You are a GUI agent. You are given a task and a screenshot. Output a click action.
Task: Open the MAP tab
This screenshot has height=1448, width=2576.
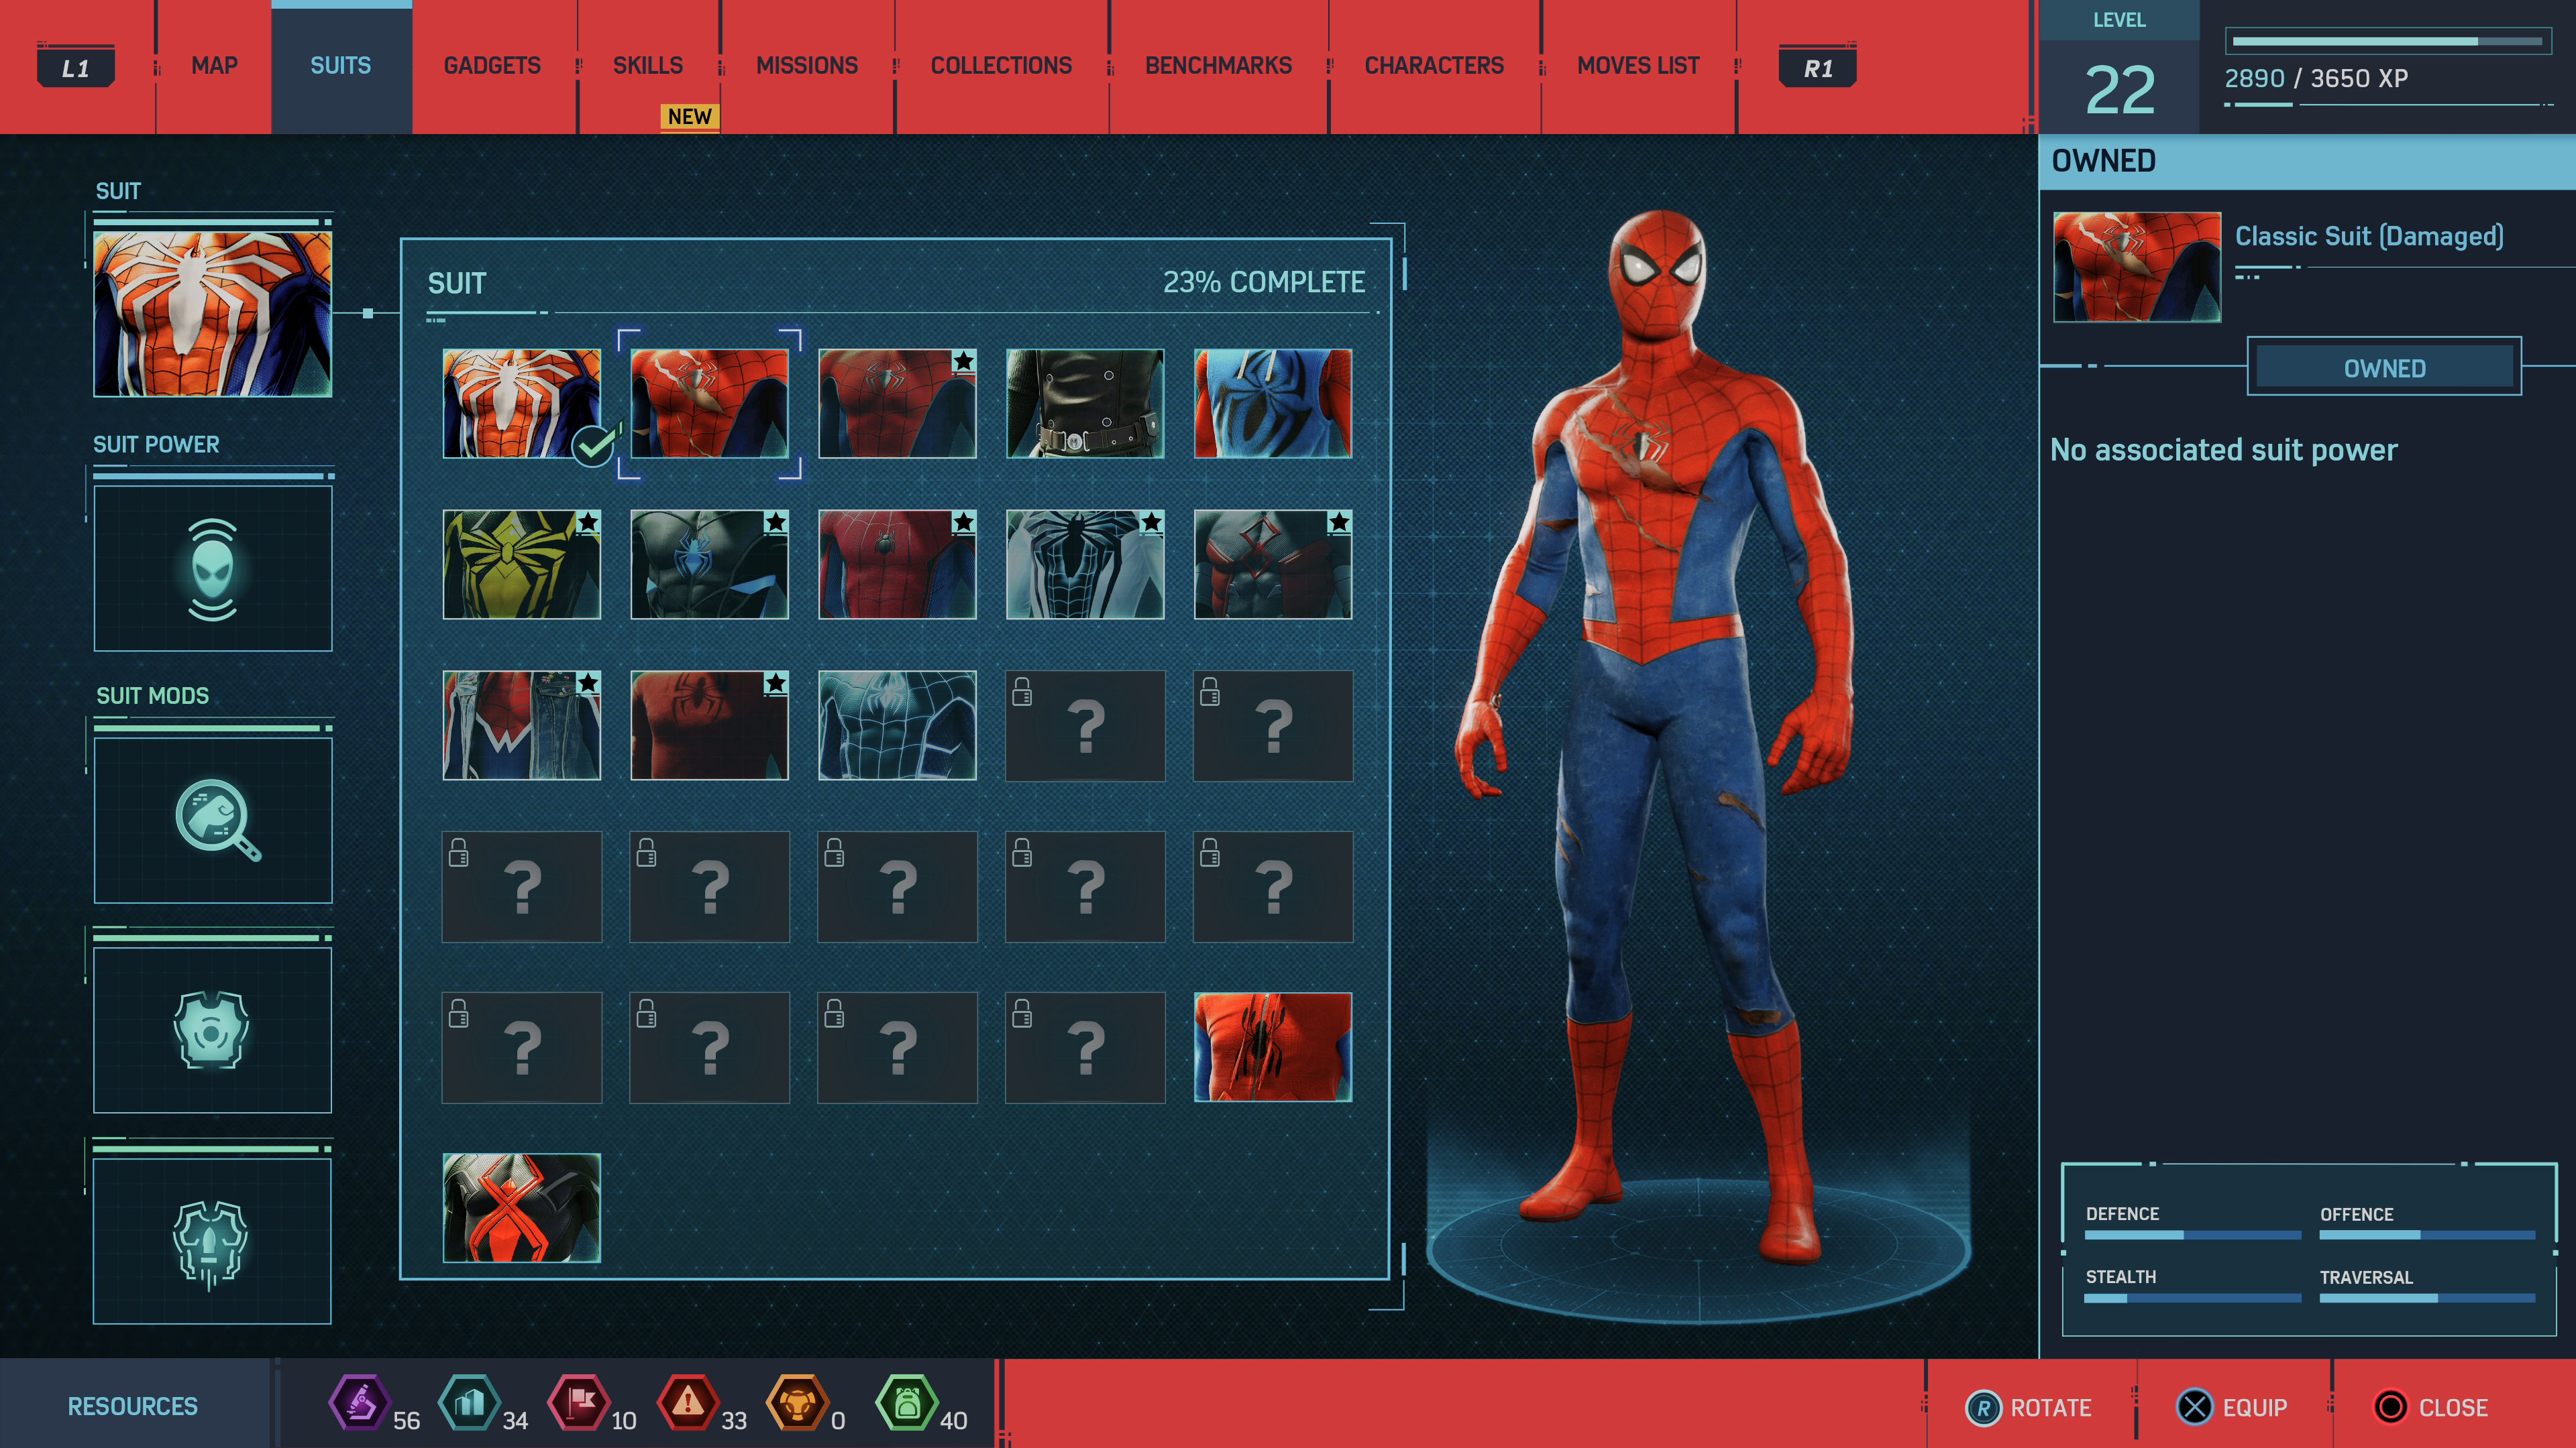click(214, 66)
